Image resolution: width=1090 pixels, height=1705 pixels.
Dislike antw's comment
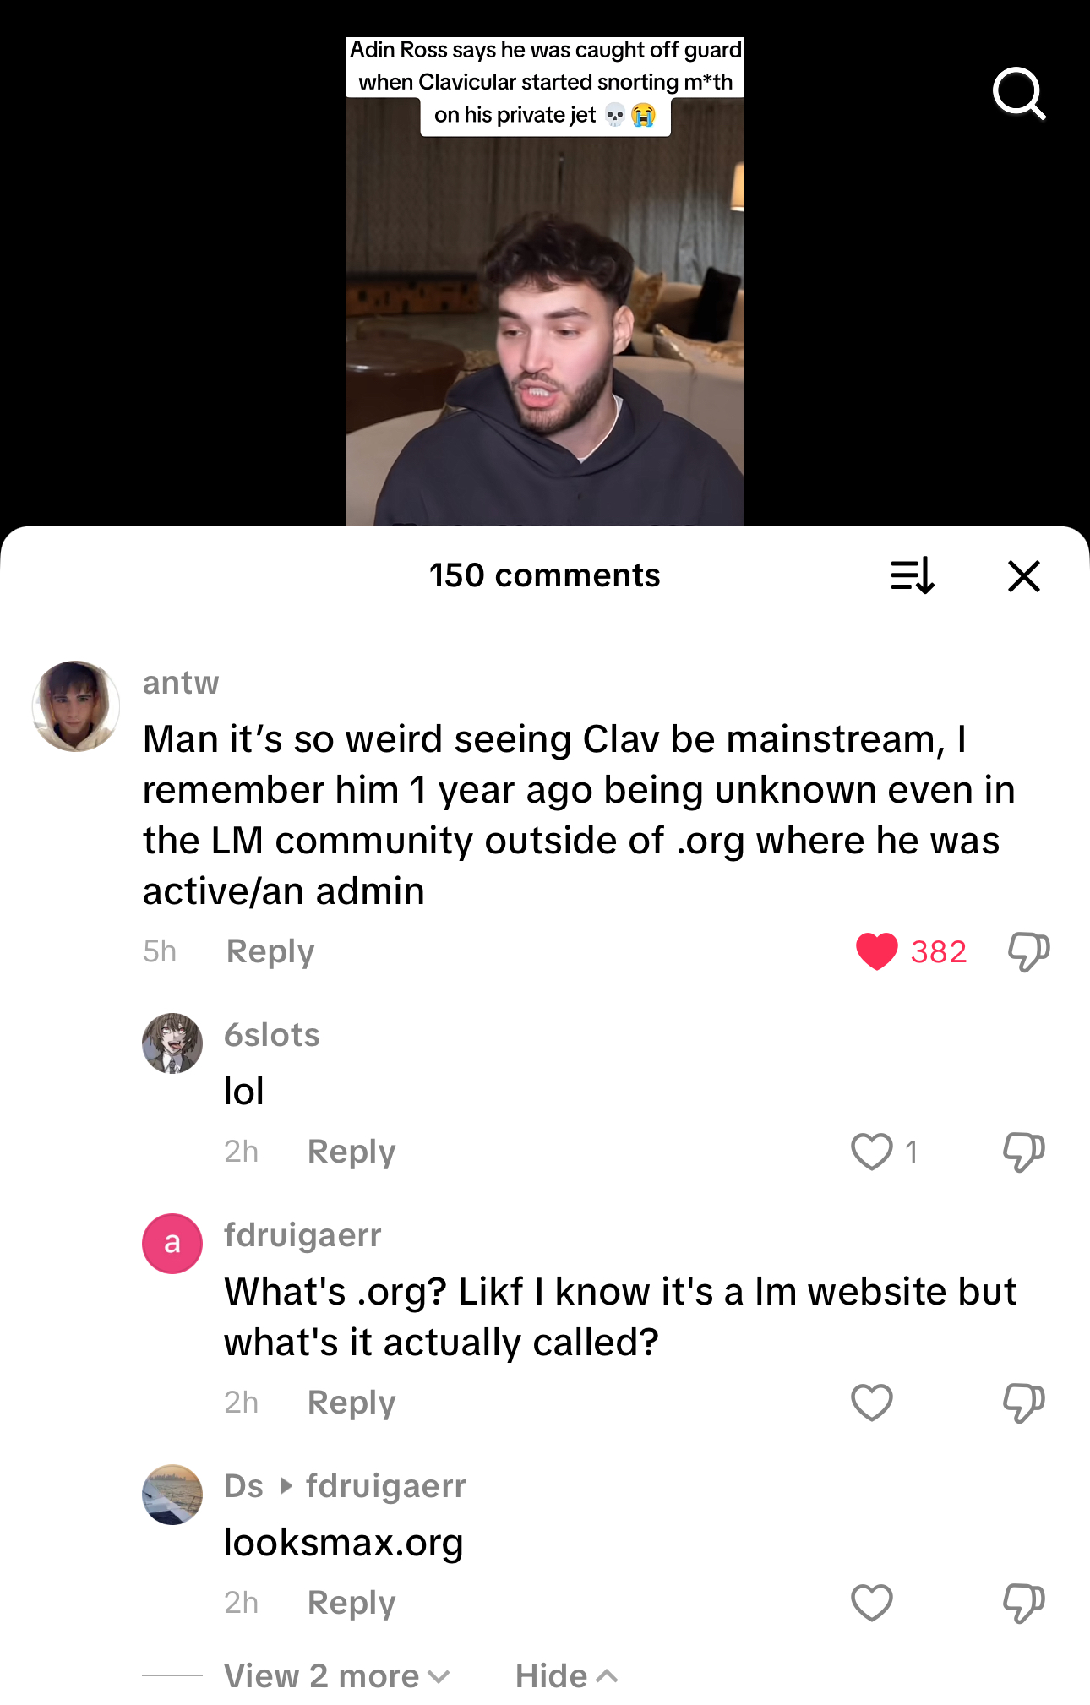[1028, 951]
